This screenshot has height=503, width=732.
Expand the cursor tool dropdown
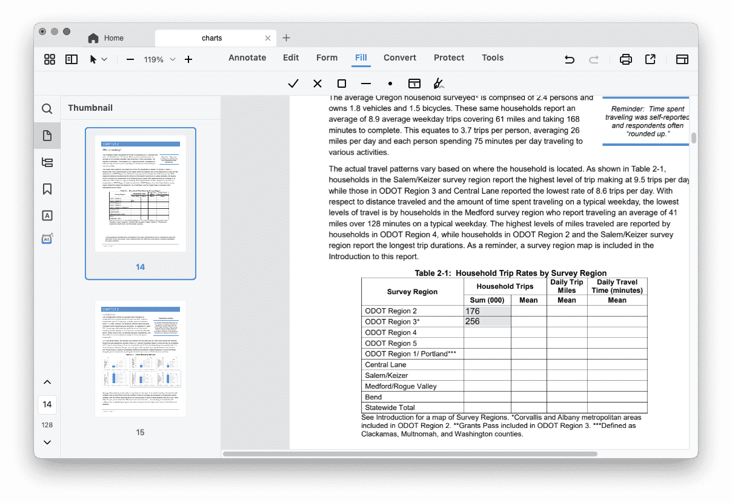point(104,59)
